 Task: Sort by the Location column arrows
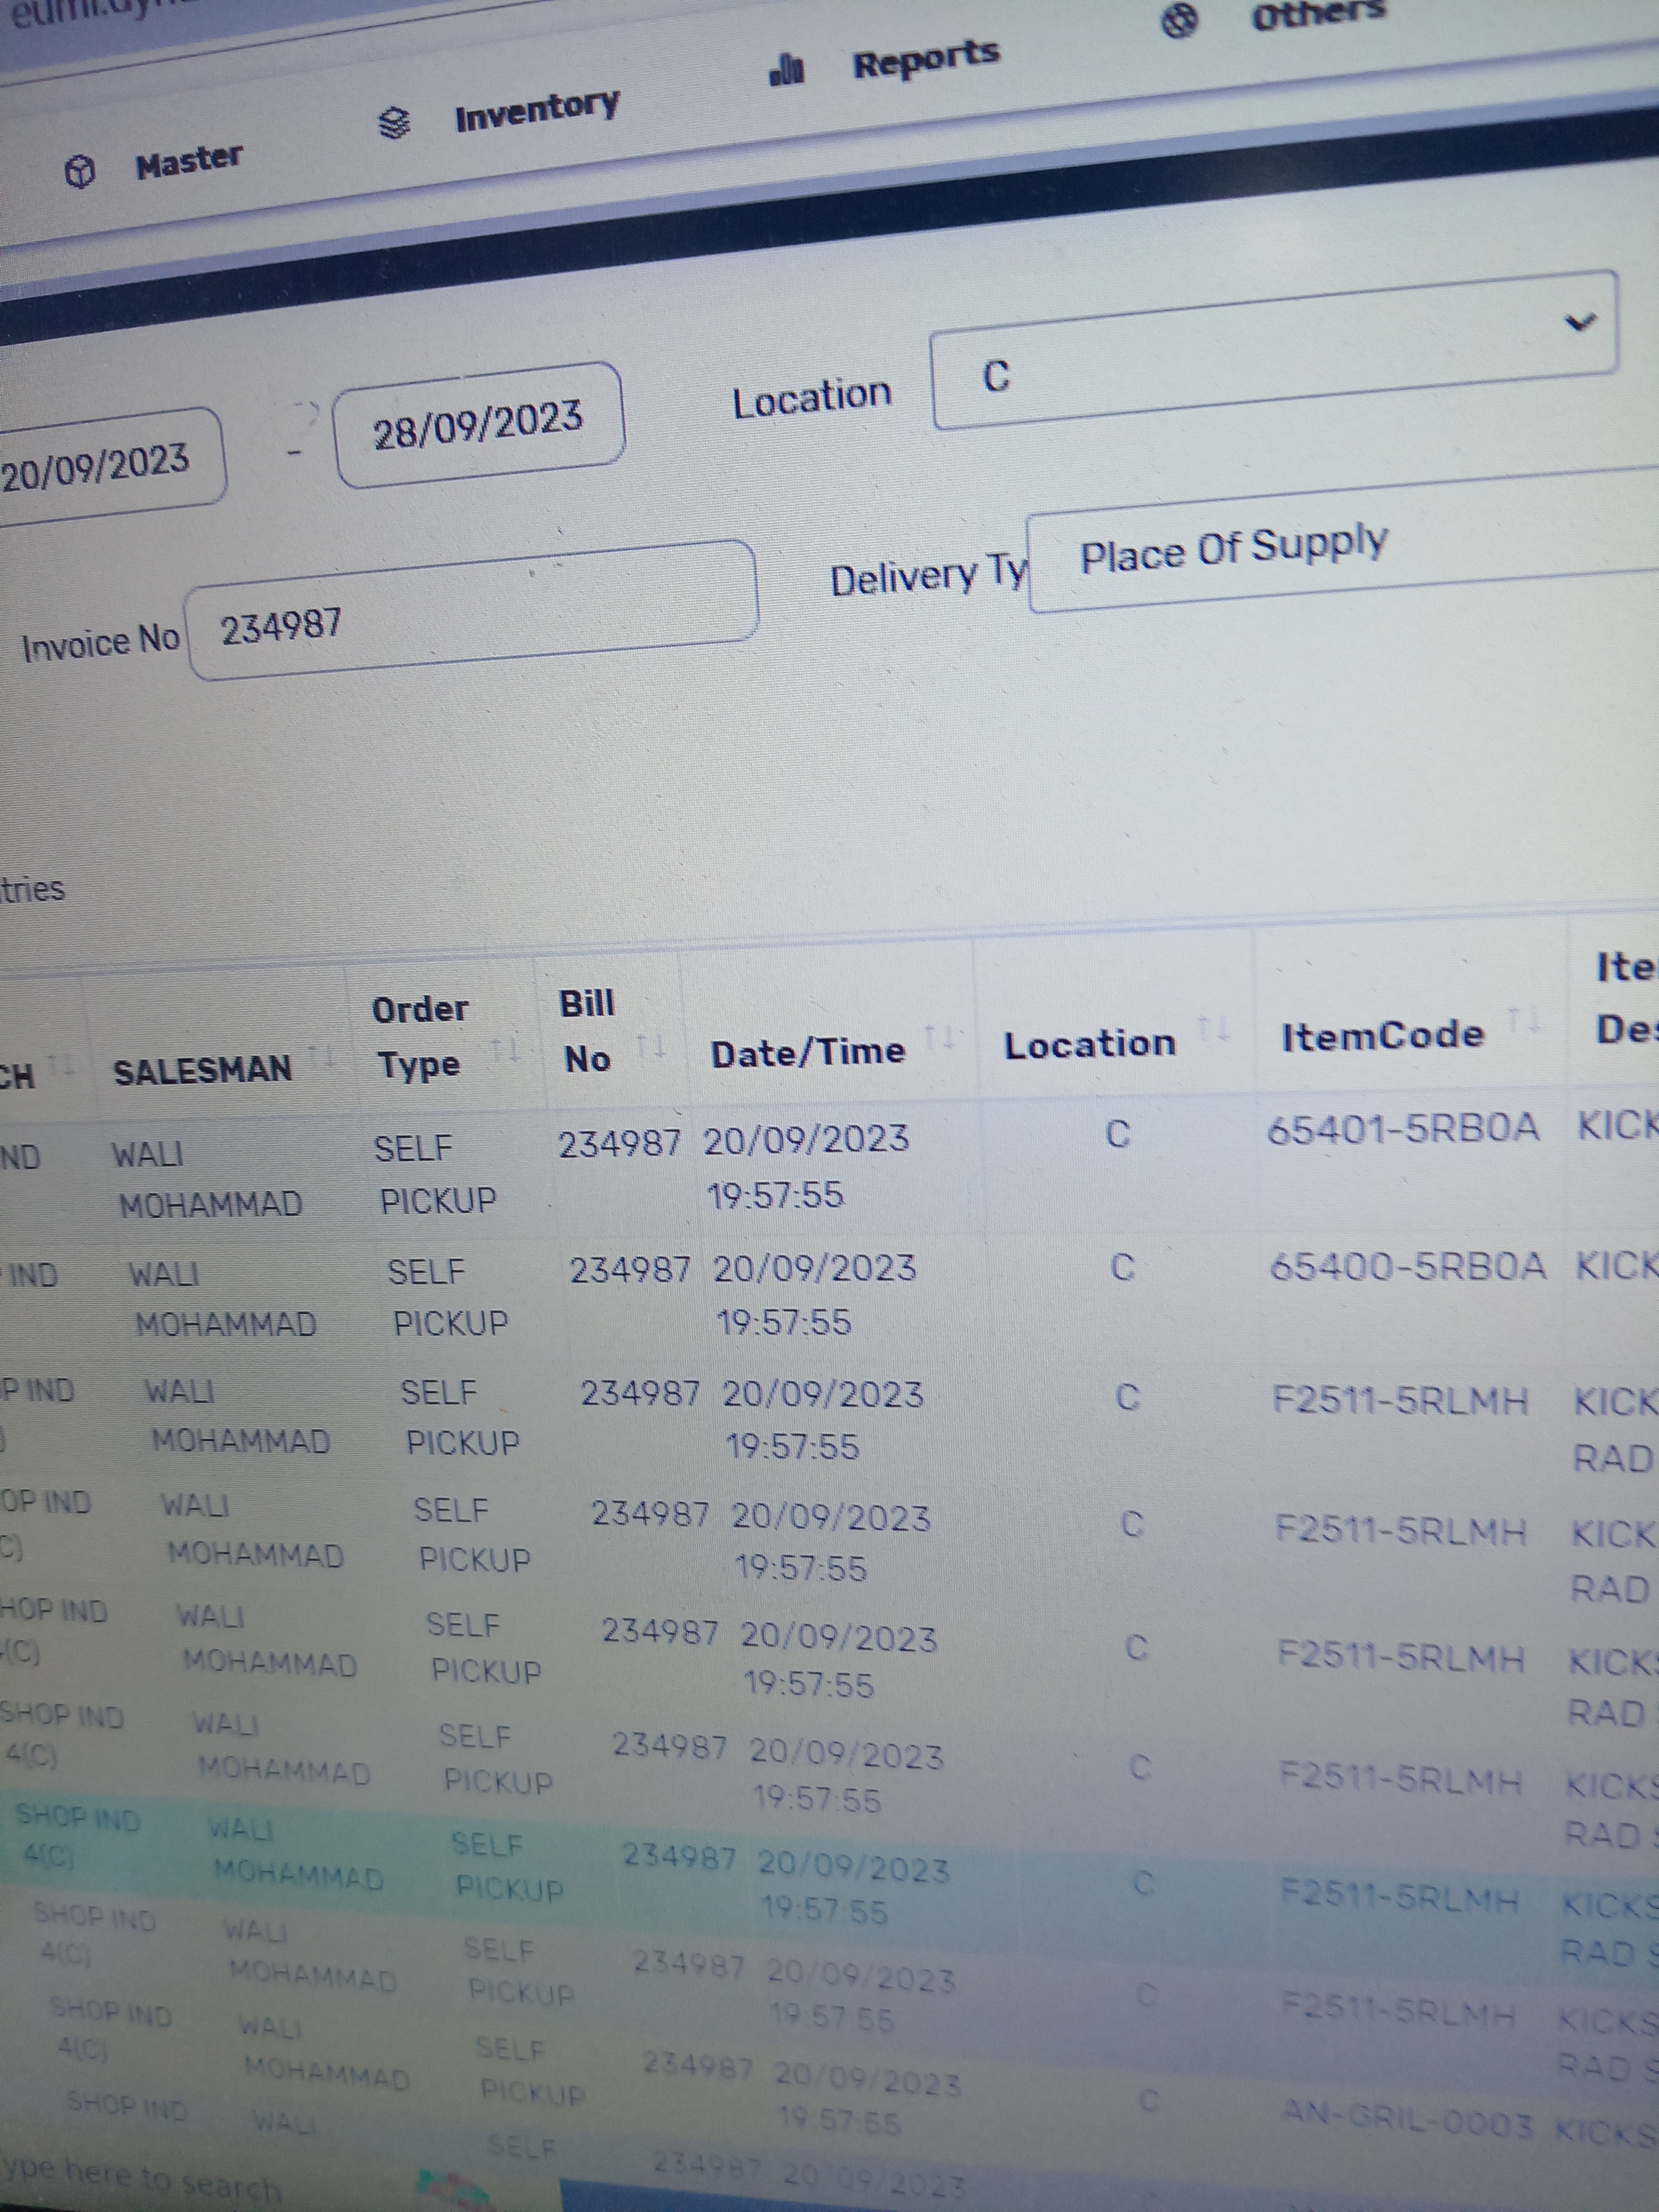1213,1027
